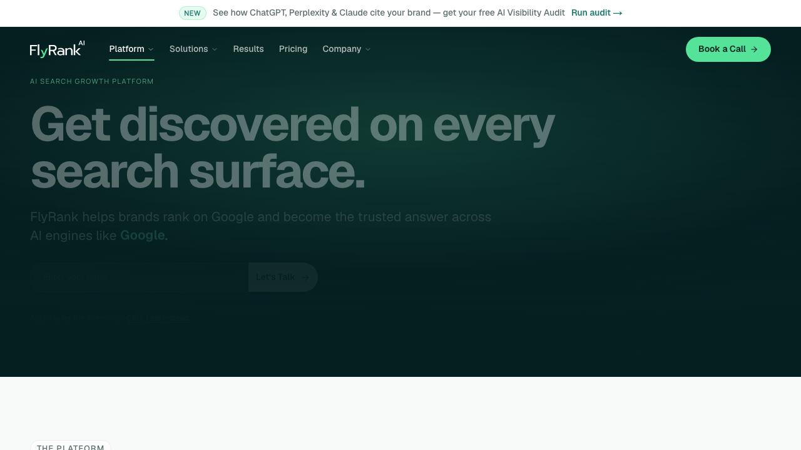Click the Book a Call button
This screenshot has height=450, width=801.
(x=728, y=49)
